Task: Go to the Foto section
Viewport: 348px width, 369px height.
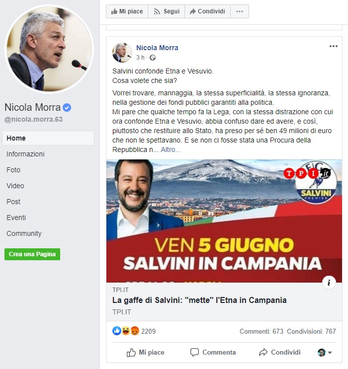Action: pyautogui.click(x=13, y=170)
